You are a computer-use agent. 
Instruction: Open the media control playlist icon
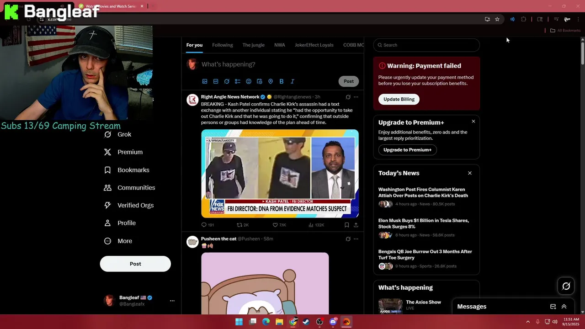pos(556,19)
